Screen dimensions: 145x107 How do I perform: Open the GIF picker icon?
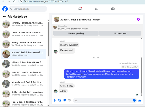(69, 100)
